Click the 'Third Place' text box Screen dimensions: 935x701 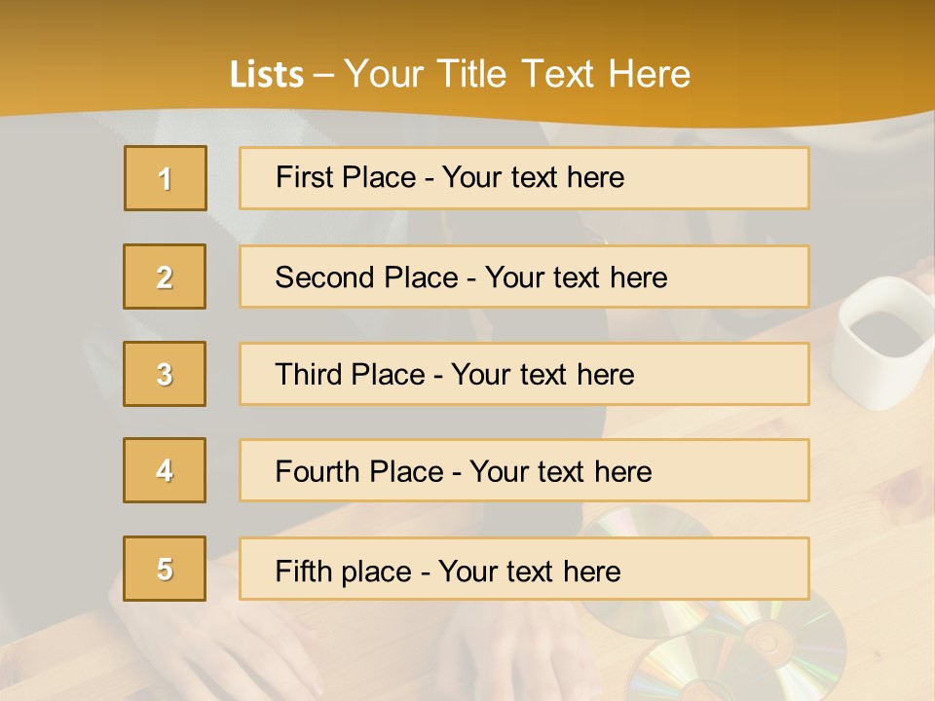524,374
